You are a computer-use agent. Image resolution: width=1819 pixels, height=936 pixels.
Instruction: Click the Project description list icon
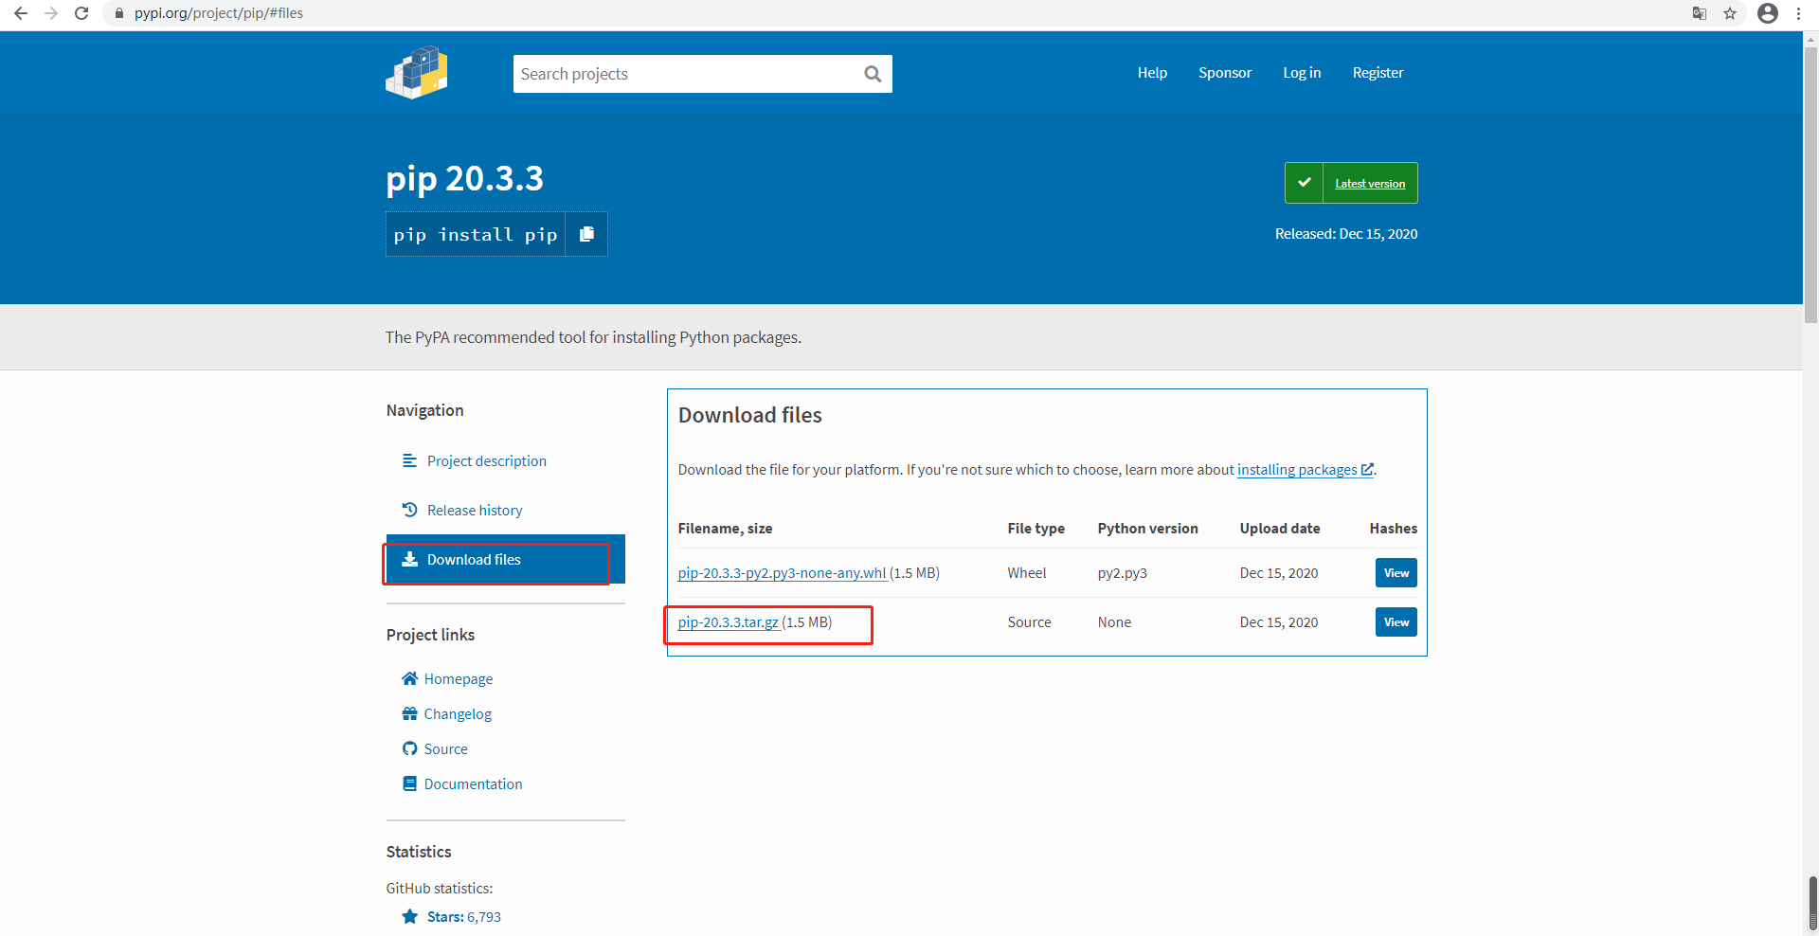410,460
